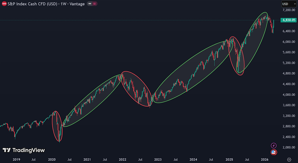Click the 7,200.00 price axis label
This screenshot has width=298, height=163.
pyautogui.click(x=289, y=10)
